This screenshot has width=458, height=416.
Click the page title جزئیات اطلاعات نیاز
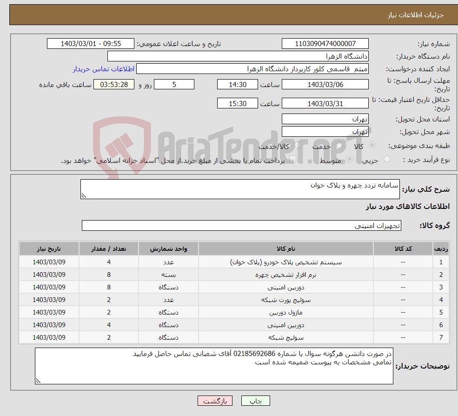tap(416, 15)
